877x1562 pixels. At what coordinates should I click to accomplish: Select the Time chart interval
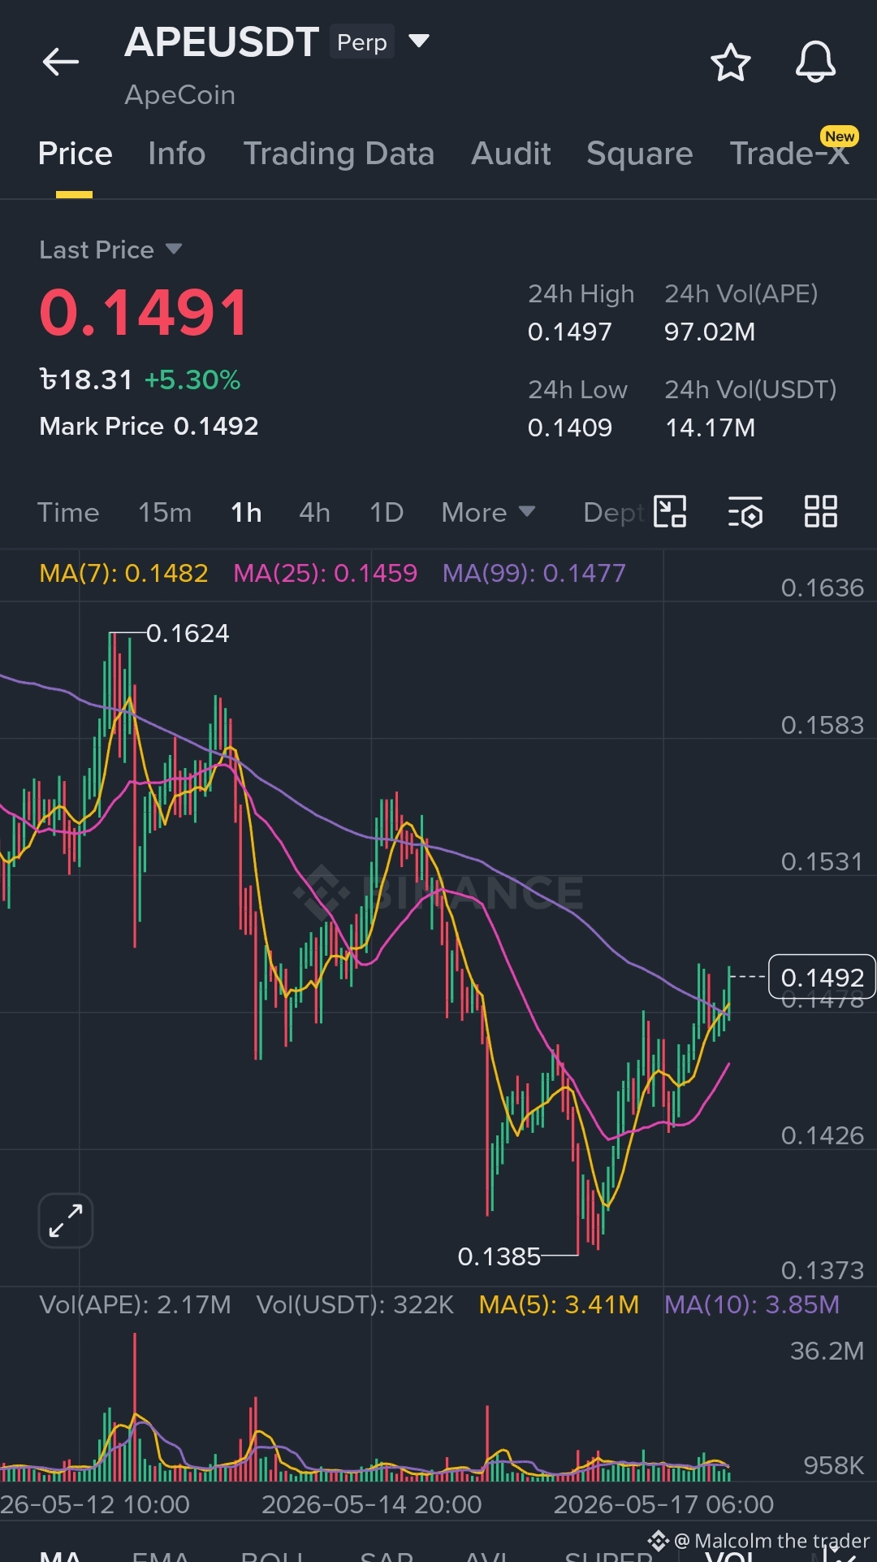(68, 513)
